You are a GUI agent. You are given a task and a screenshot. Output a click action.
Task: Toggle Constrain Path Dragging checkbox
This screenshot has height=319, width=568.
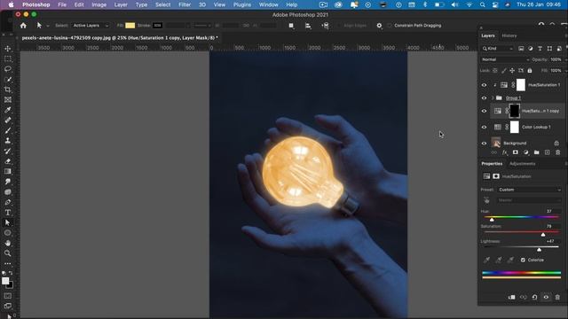click(390, 26)
